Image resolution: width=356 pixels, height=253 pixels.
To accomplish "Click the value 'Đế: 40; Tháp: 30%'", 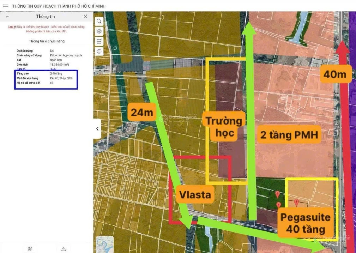I will pyautogui.click(x=61, y=78).
